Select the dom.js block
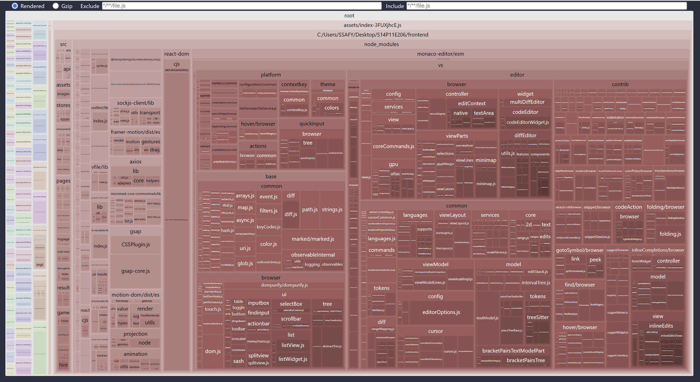 (x=213, y=351)
